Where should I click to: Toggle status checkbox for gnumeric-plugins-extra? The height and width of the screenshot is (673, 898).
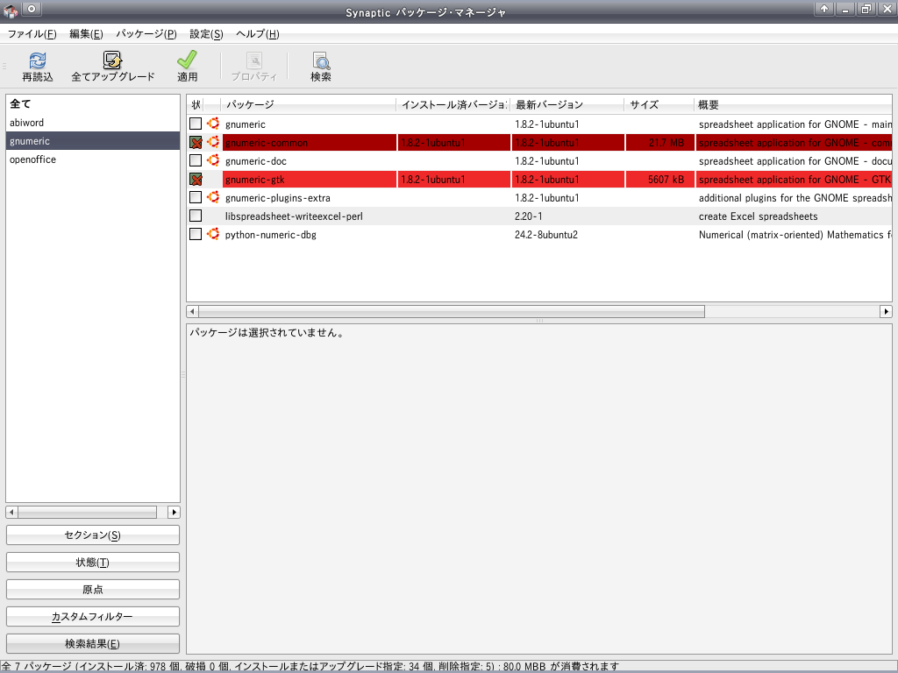click(196, 197)
